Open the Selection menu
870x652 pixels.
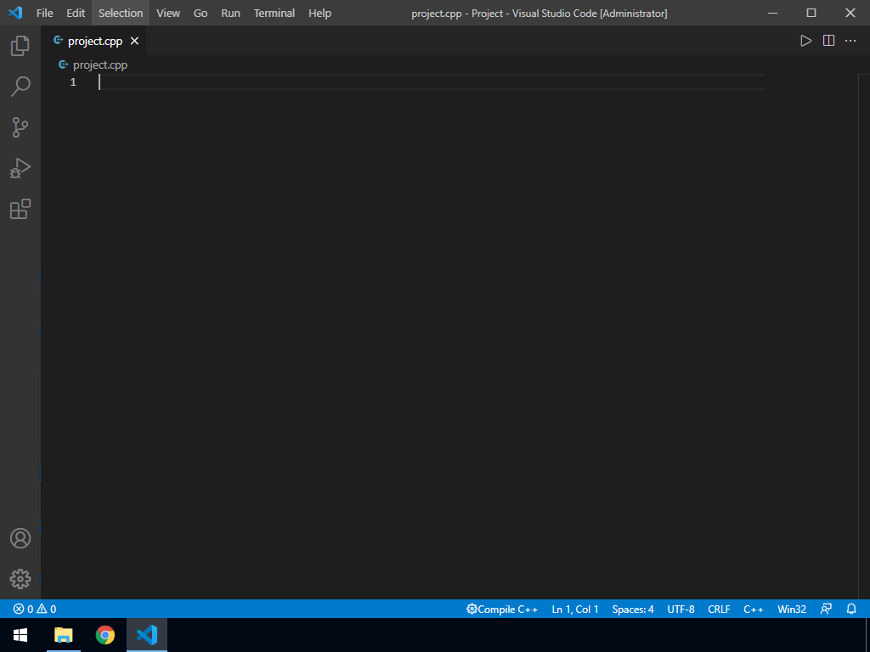coord(121,13)
